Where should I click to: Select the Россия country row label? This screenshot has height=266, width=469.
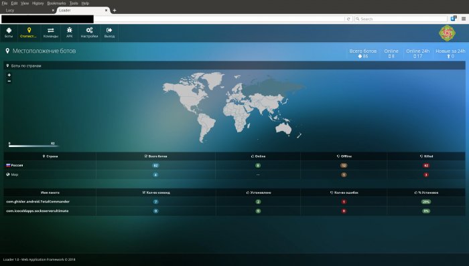coord(17,165)
